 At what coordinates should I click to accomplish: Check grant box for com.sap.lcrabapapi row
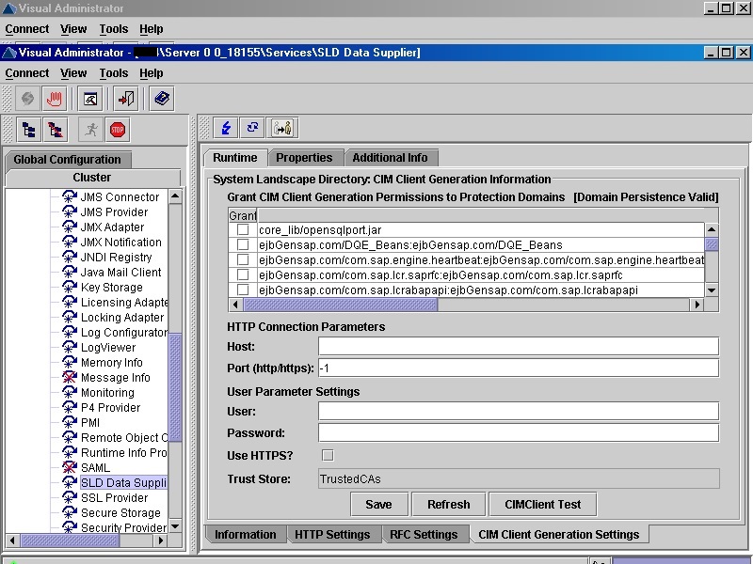coord(243,290)
